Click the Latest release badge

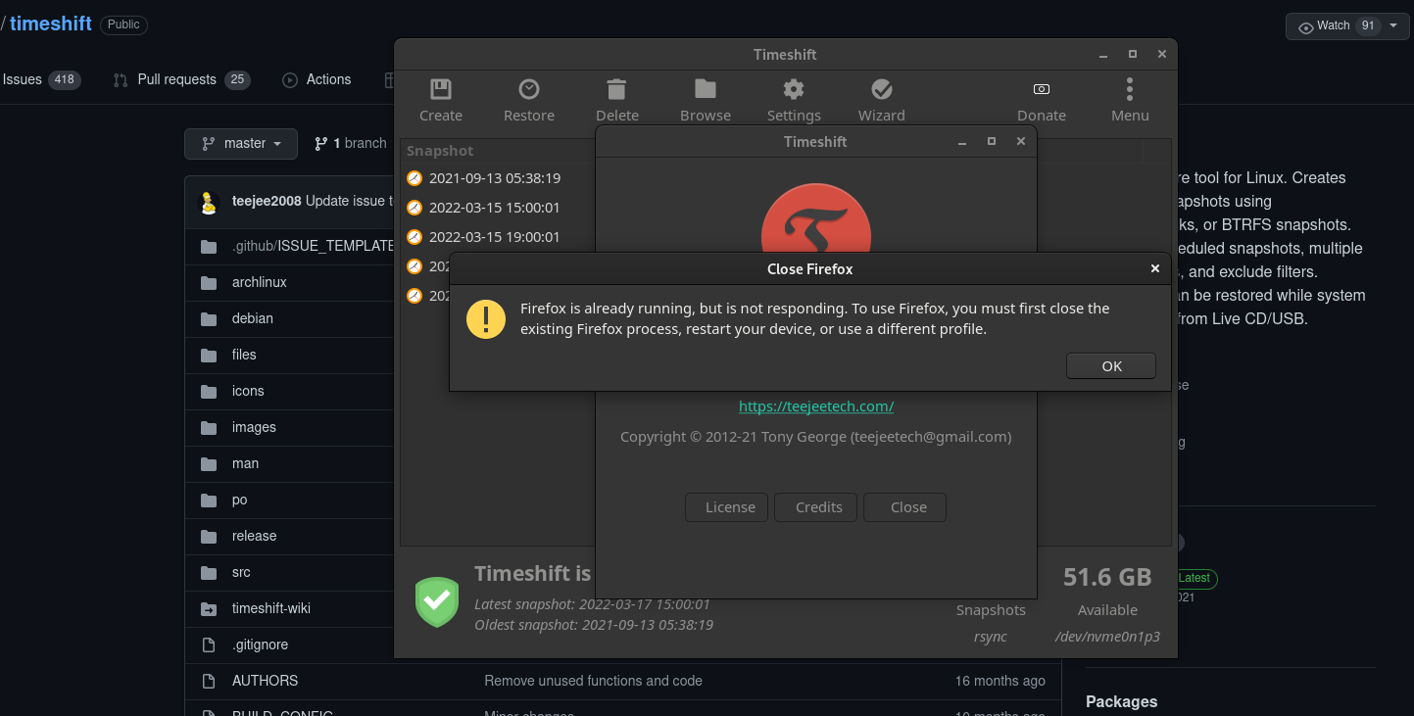[x=1195, y=578]
